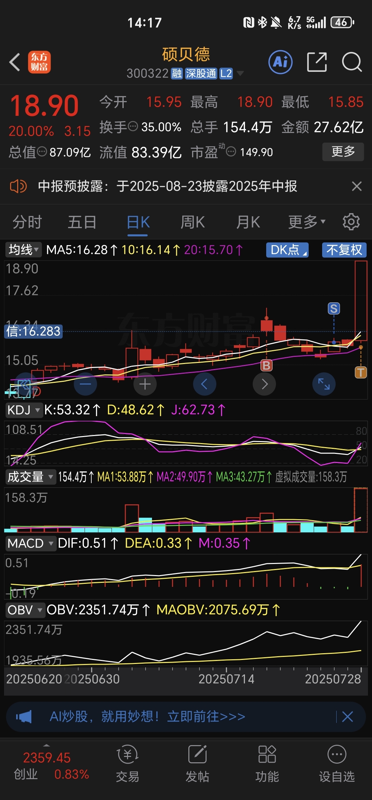Tap the 融 margin tag
Image resolution: width=372 pixels, height=800 pixels.
tap(177, 73)
